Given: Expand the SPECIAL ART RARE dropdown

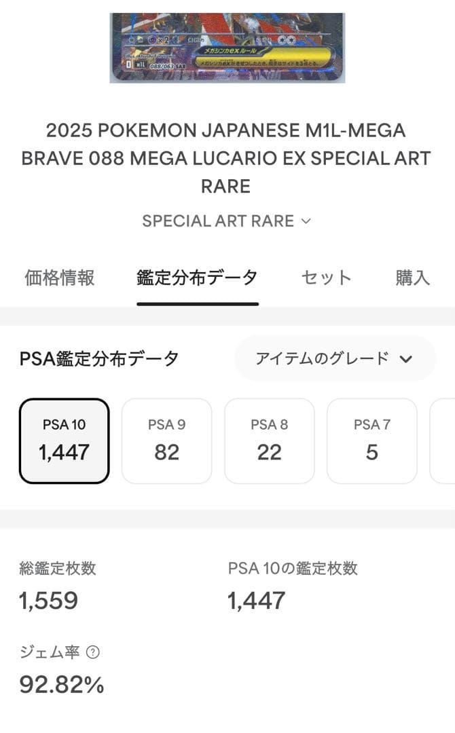Looking at the screenshot, I should pos(227,221).
